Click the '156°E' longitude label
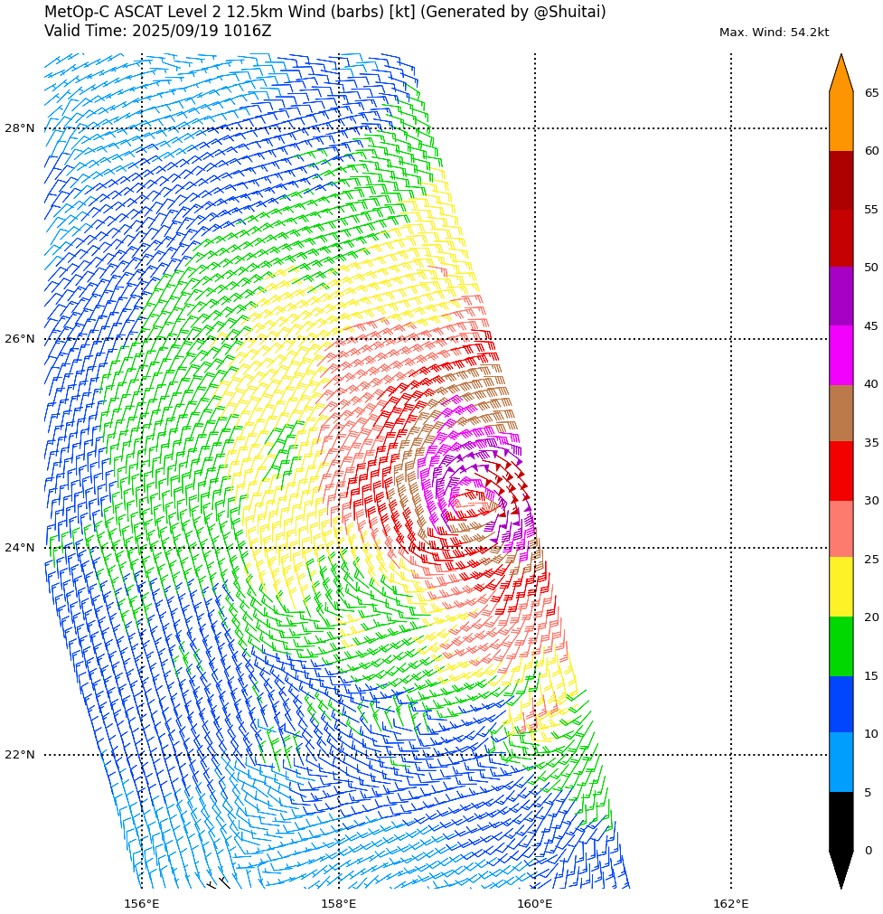The width and height of the screenshot is (883, 914). [142, 903]
